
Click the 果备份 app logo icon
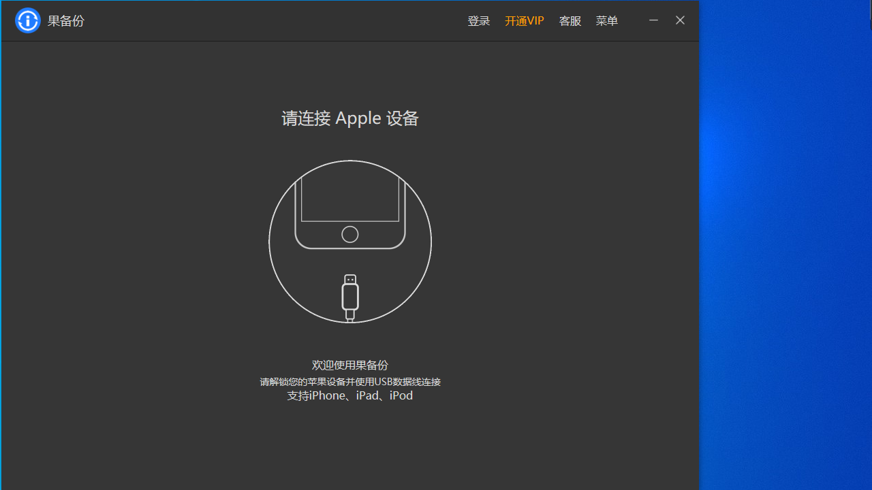pyautogui.click(x=27, y=20)
